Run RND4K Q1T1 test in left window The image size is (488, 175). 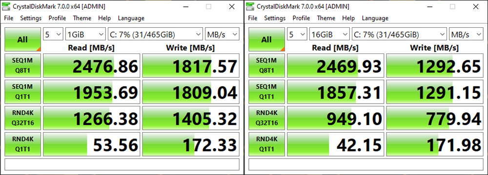[23, 144]
